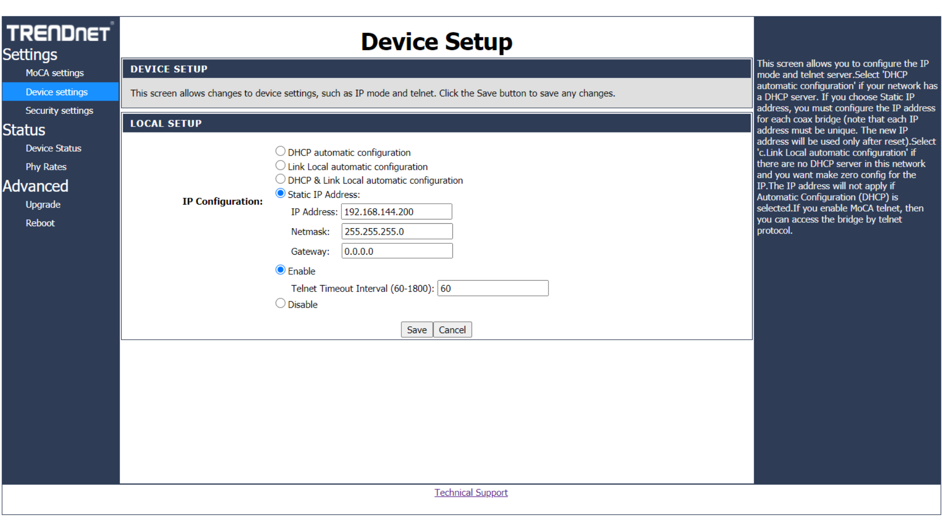This screenshot has width=942, height=530.
Task: Click the Netmask input field
Action: point(396,232)
